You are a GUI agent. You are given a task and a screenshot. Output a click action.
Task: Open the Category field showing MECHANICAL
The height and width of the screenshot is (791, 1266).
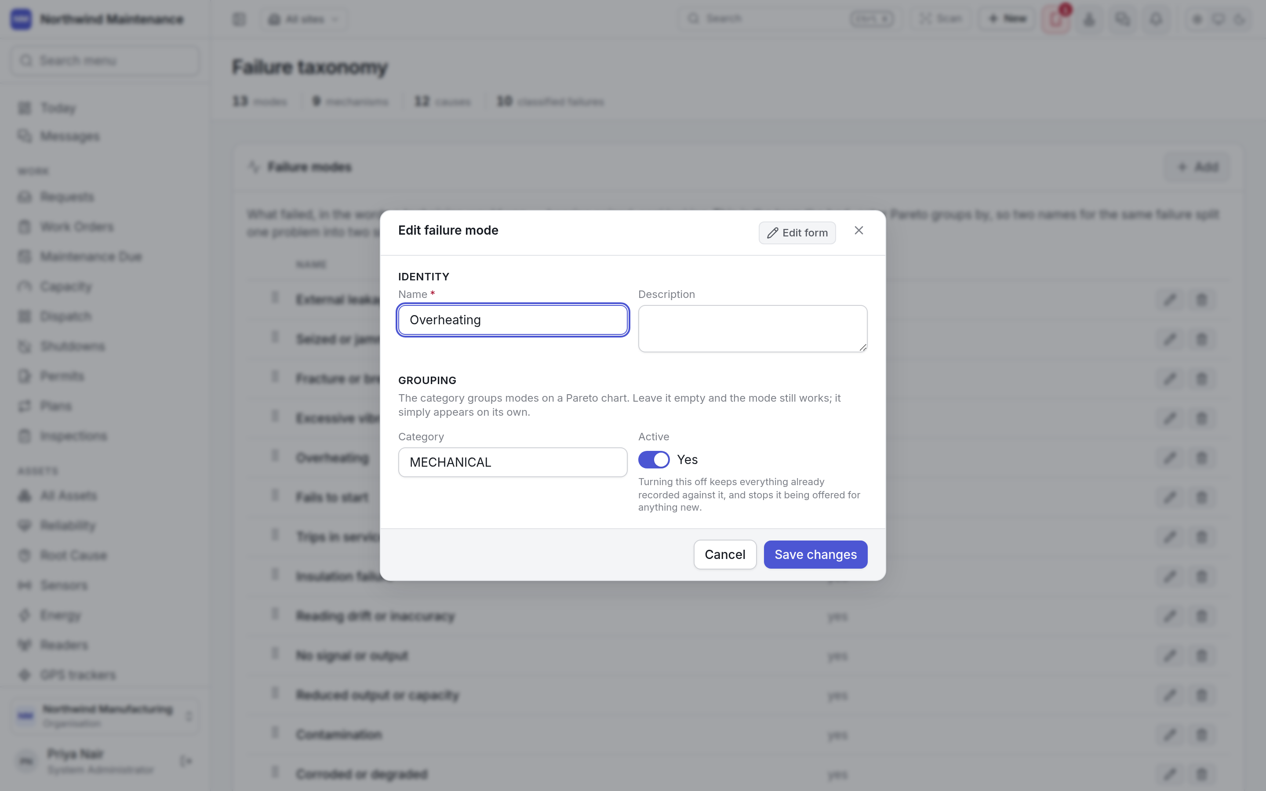(513, 462)
